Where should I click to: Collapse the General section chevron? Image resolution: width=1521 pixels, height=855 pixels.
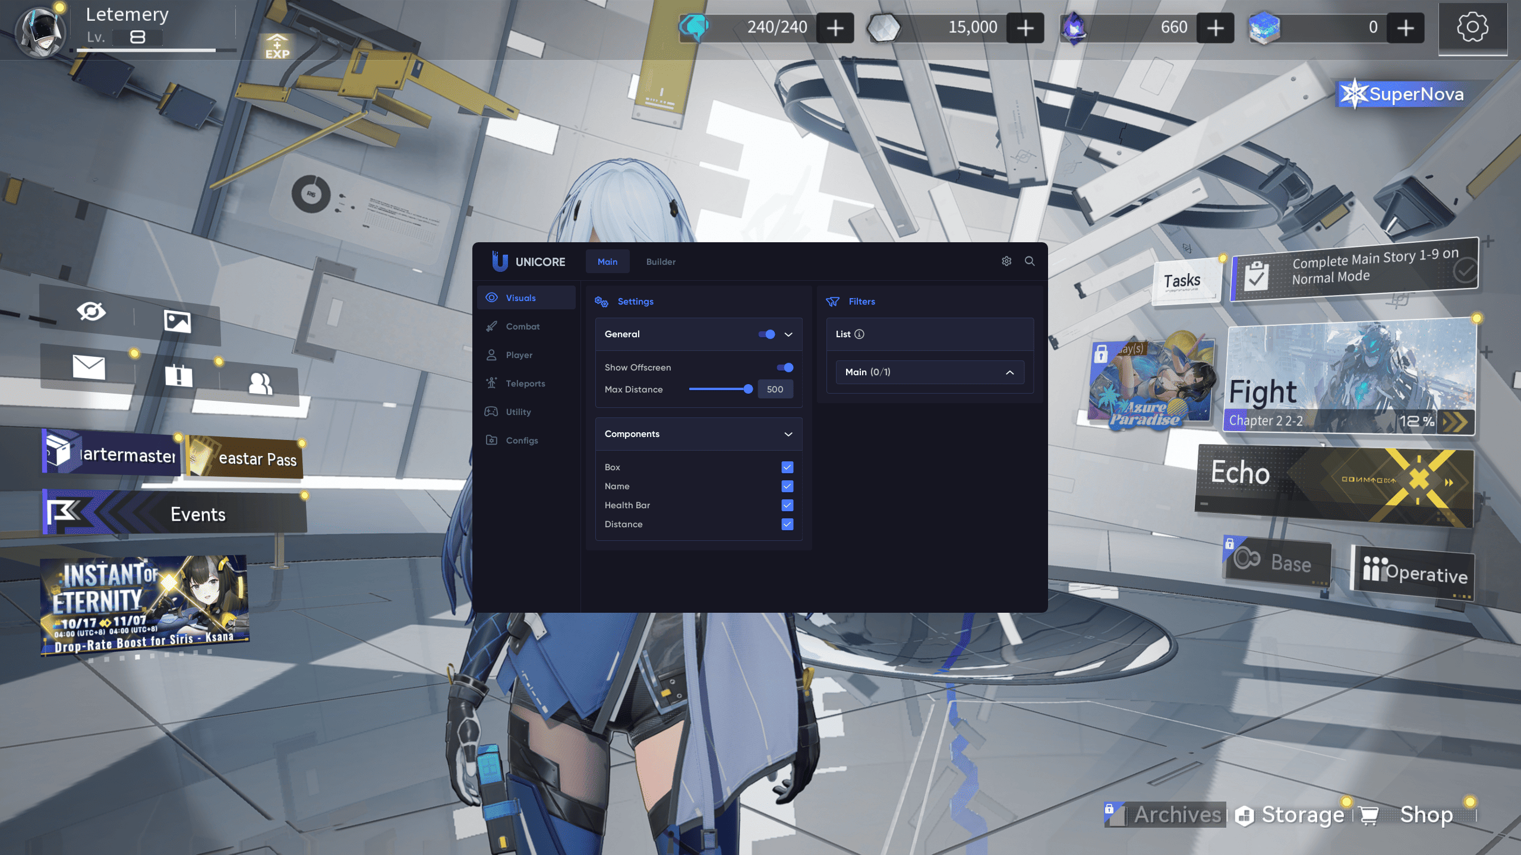788,334
